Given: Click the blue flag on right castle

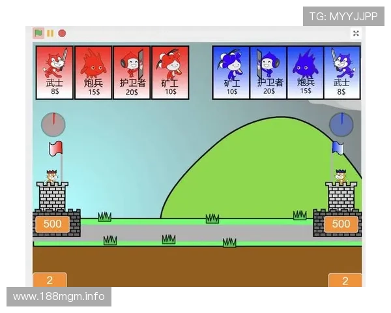Looking at the screenshot, I should coord(338,148).
